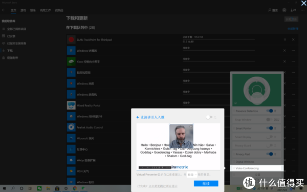The image size is (307, 192).
Task: Open more options for Windows 计算器 row
Action: point(293,51)
